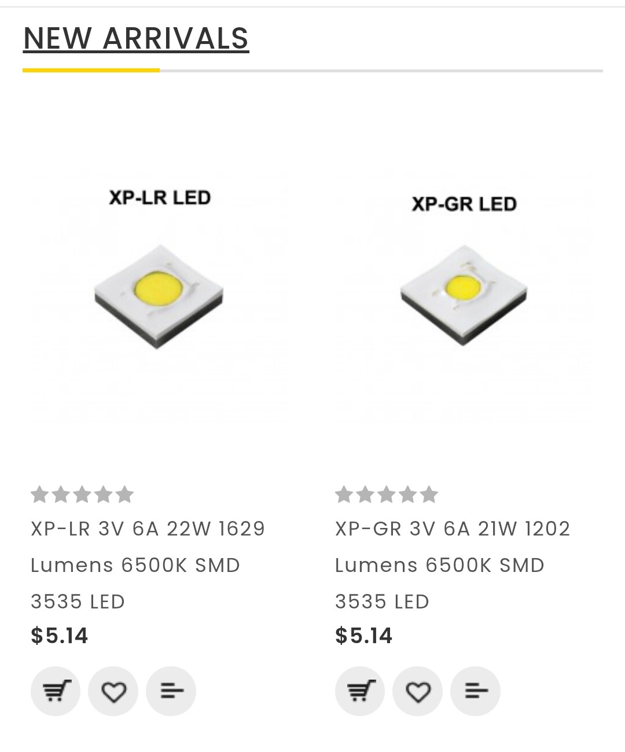The image size is (625, 752).
Task: Add XP-GR LED to cart
Action: click(360, 691)
